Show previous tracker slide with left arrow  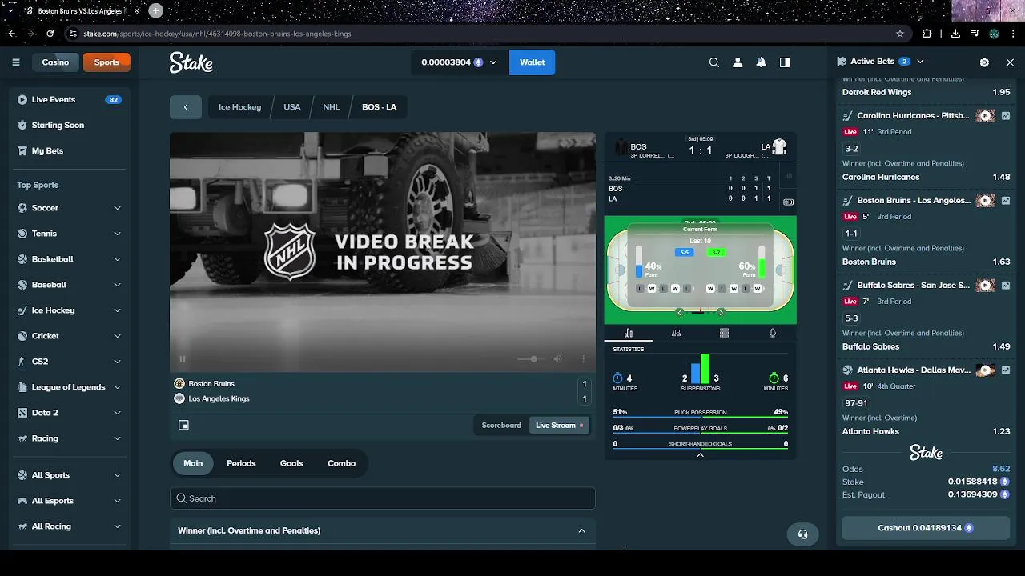680,313
